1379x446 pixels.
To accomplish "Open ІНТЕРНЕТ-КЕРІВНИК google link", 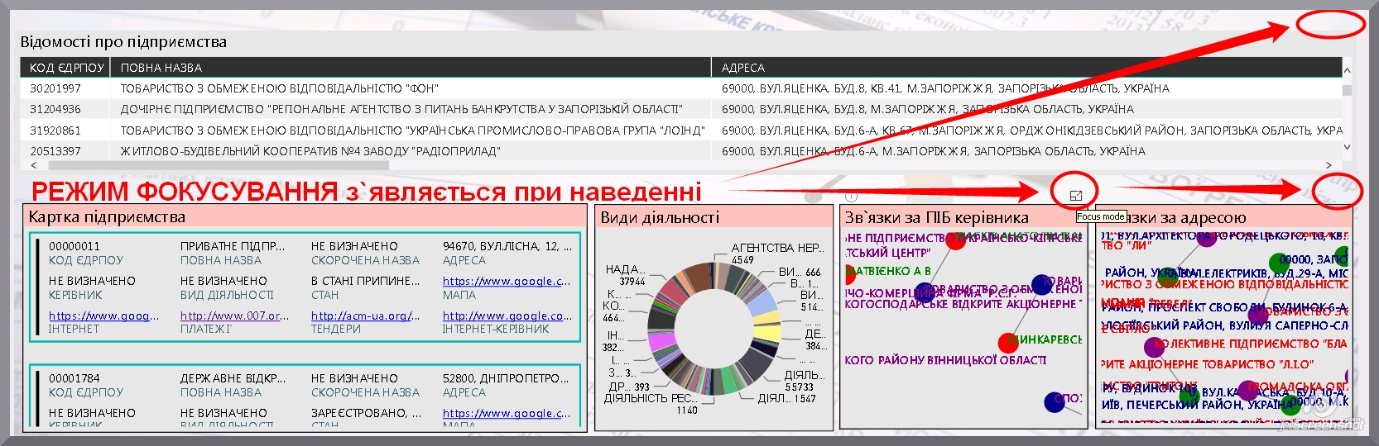I will click(x=507, y=316).
